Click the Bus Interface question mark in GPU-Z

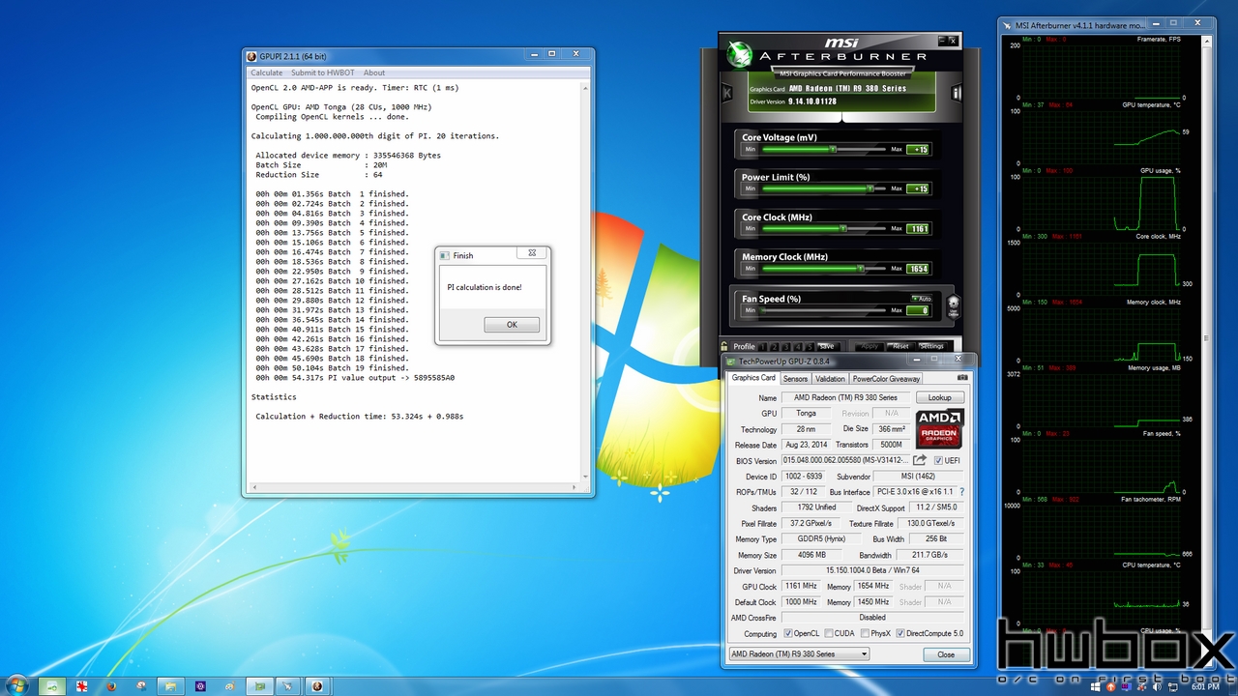pyautogui.click(x=961, y=492)
